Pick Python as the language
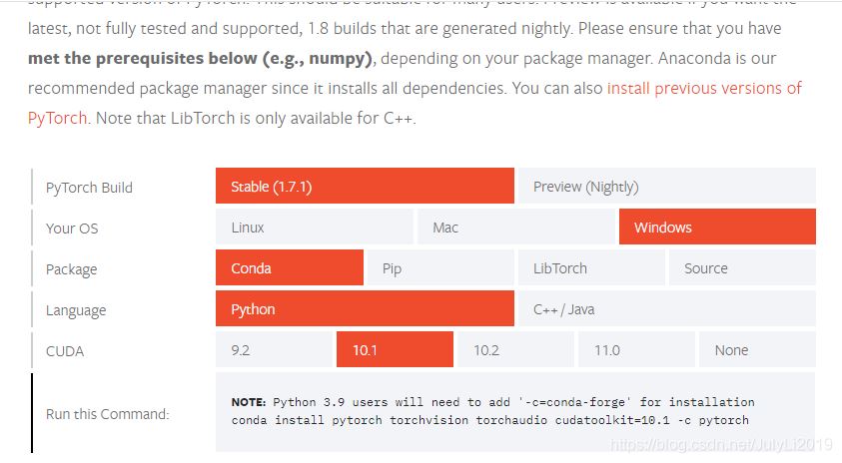Image resolution: width=842 pixels, height=463 pixels. 365,309
